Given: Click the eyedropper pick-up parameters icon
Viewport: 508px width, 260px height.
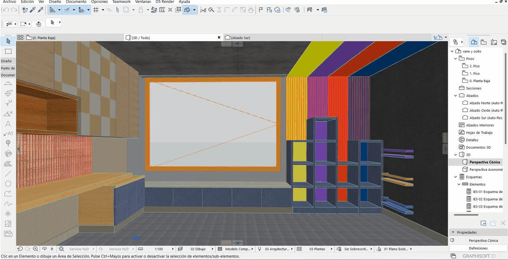Looking at the screenshot, I should (32, 10).
